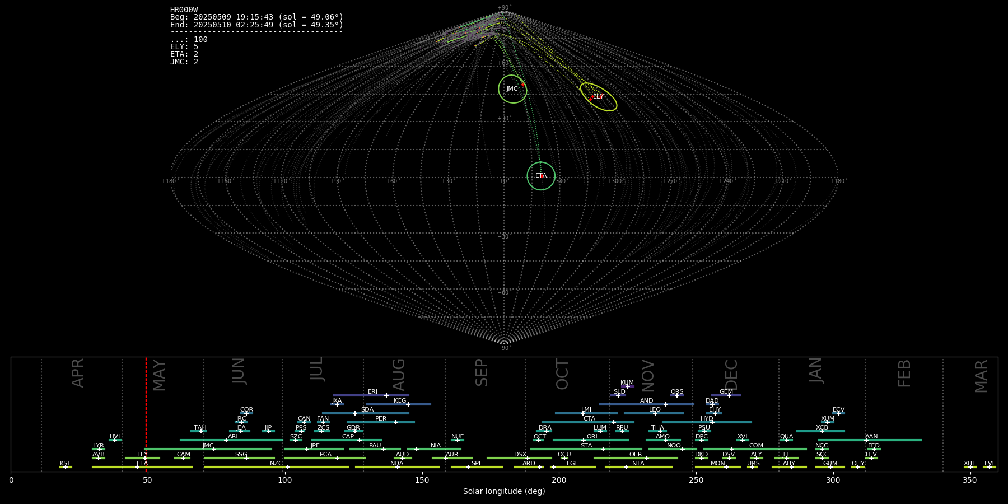
Task: Click the JMC radiant circle on sky map
Action: [512, 89]
